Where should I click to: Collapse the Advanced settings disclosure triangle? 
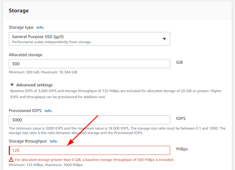tap(12, 85)
